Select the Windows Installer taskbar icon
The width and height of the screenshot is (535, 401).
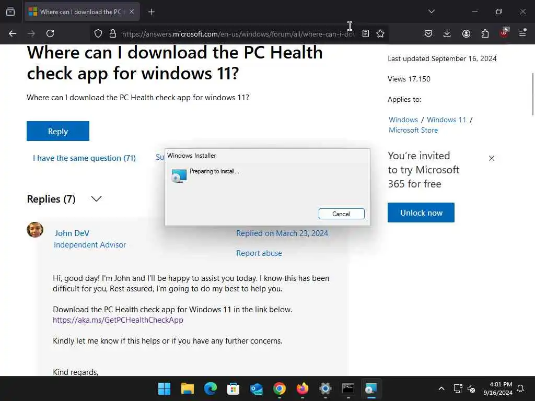tap(371, 388)
